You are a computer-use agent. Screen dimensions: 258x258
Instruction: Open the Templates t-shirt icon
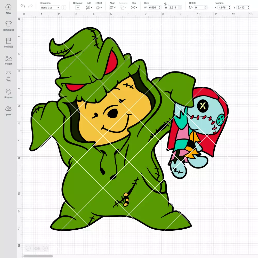9,24
